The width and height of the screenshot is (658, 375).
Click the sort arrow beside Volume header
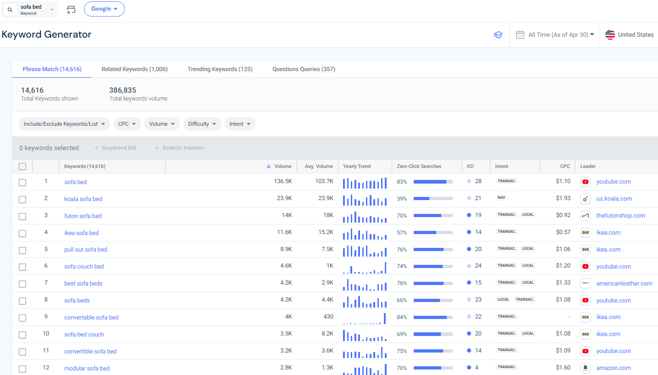[x=269, y=167]
